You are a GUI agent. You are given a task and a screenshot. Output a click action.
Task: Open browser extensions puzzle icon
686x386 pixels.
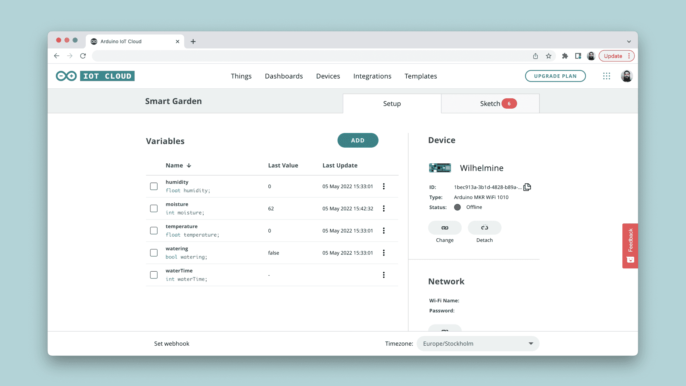click(x=565, y=56)
